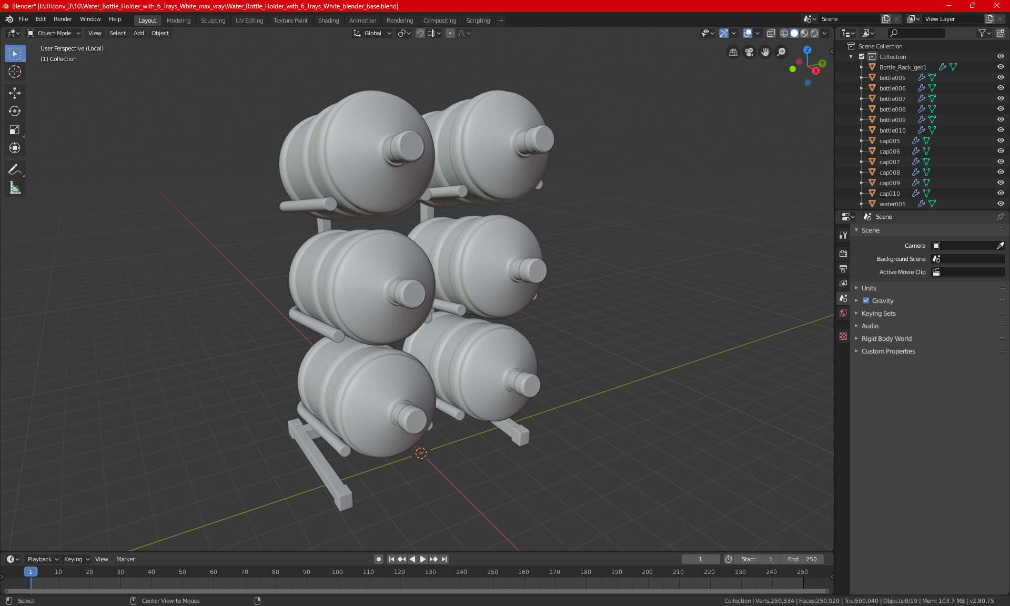Image resolution: width=1010 pixels, height=606 pixels.
Task: Click the Play animation button
Action: tap(422, 559)
